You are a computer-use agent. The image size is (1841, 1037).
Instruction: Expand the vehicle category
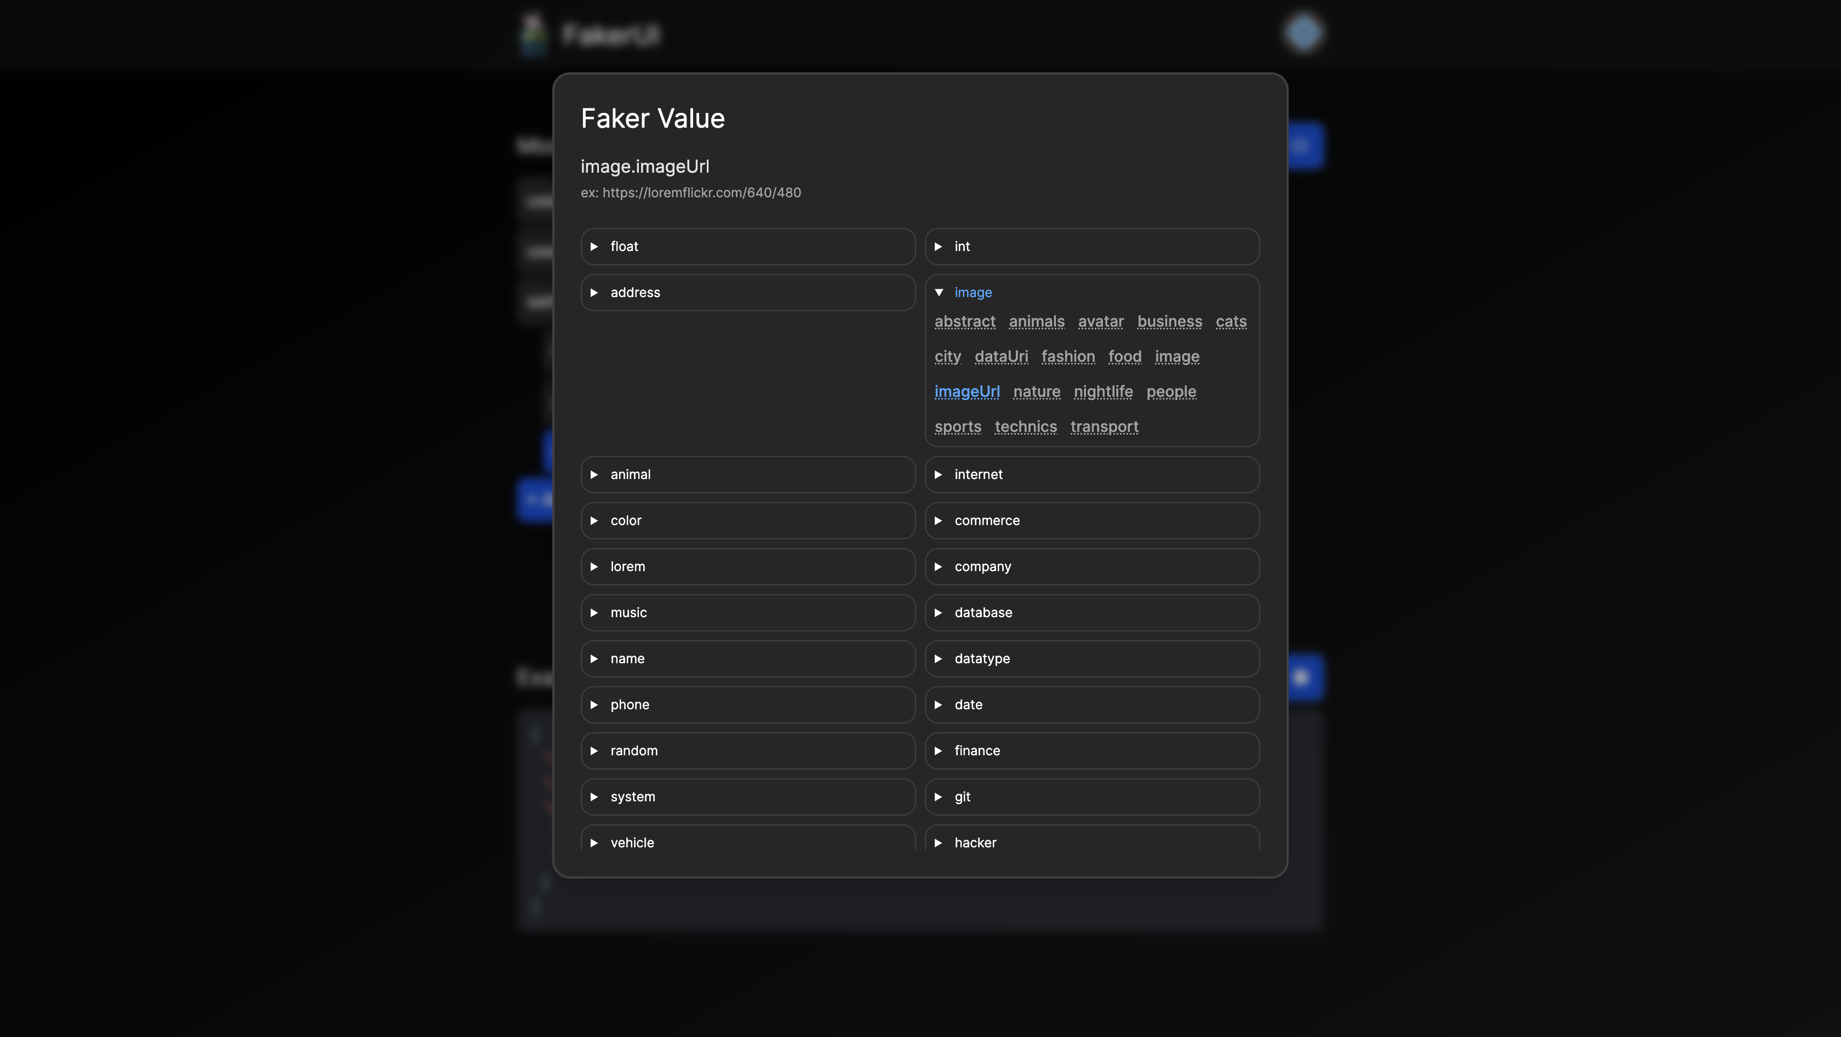pyautogui.click(x=747, y=839)
